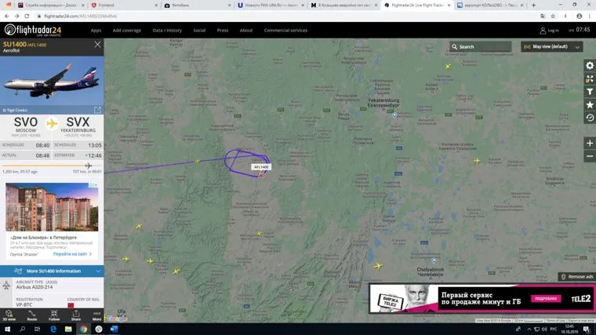The width and height of the screenshot is (596, 335).
Task: Click the Share icon in bottom bar
Action: point(76,314)
